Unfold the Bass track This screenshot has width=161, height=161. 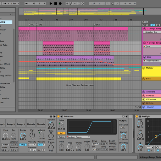144,79
